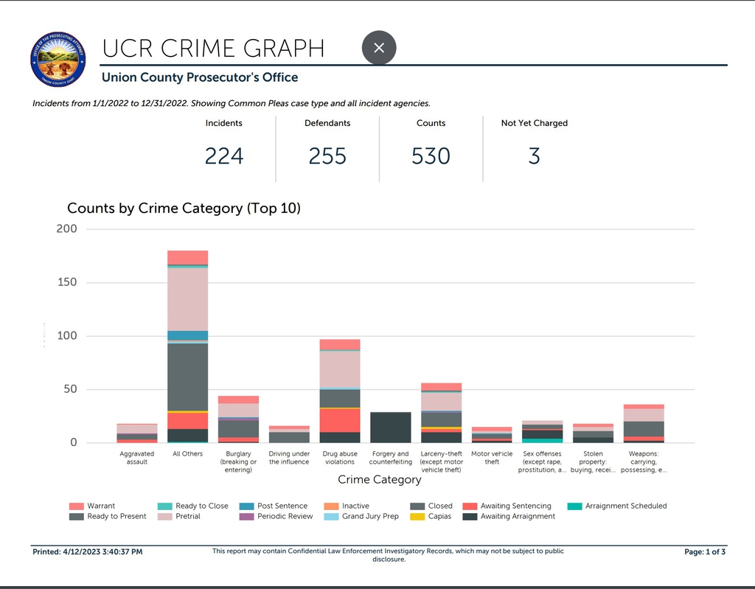Click the Incidents count of 224
755x589 pixels.
(x=223, y=156)
